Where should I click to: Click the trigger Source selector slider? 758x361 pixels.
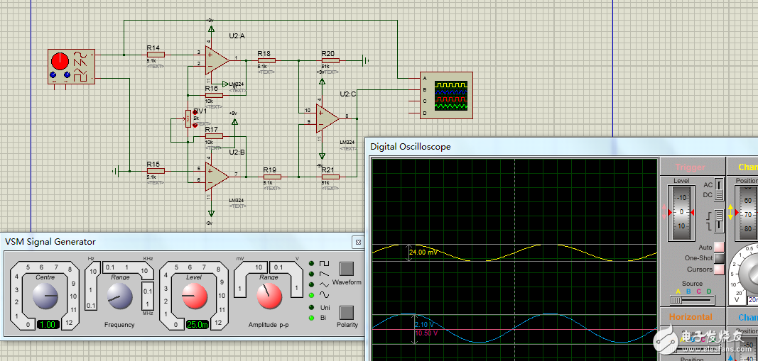[691, 300]
